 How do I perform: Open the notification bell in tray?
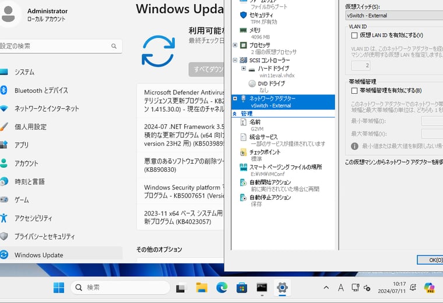[x=413, y=288]
